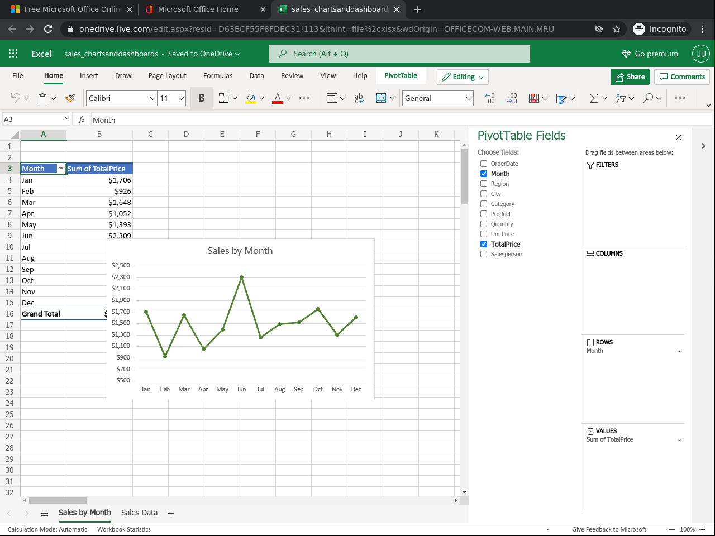The height and width of the screenshot is (536, 715).
Task: Click Give Feedback to Microsoft
Action: point(609,529)
